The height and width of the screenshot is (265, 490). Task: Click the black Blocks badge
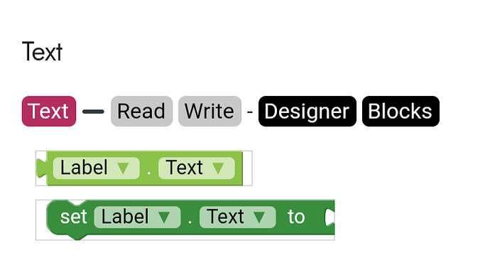tap(401, 112)
